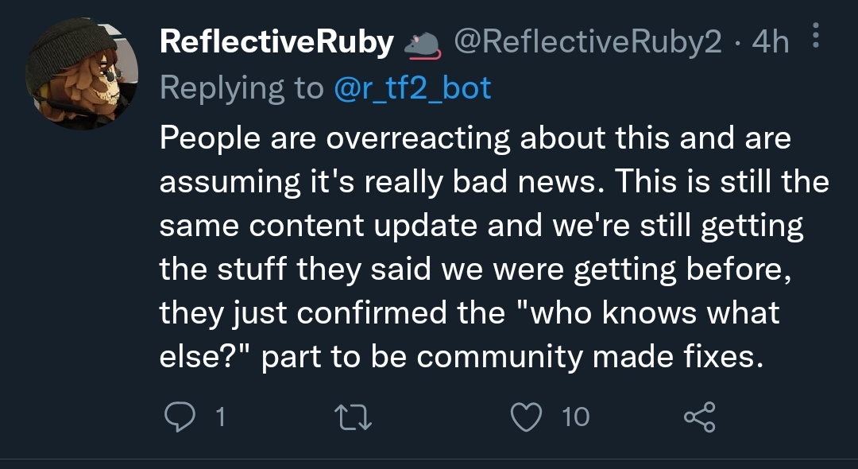Image resolution: width=858 pixels, height=469 pixels.
Task: Retweet this reply using the arrows icon
Action: point(353,417)
